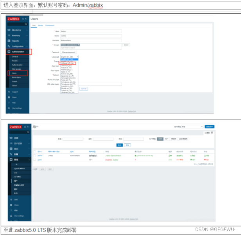
Task: Expand the Configuration menu chevron
Action: click(27, 46)
